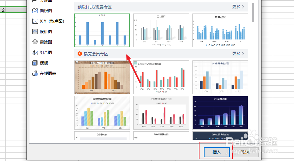Choose the striped pastel column template
This screenshot has height=161, width=294.
[102, 113]
